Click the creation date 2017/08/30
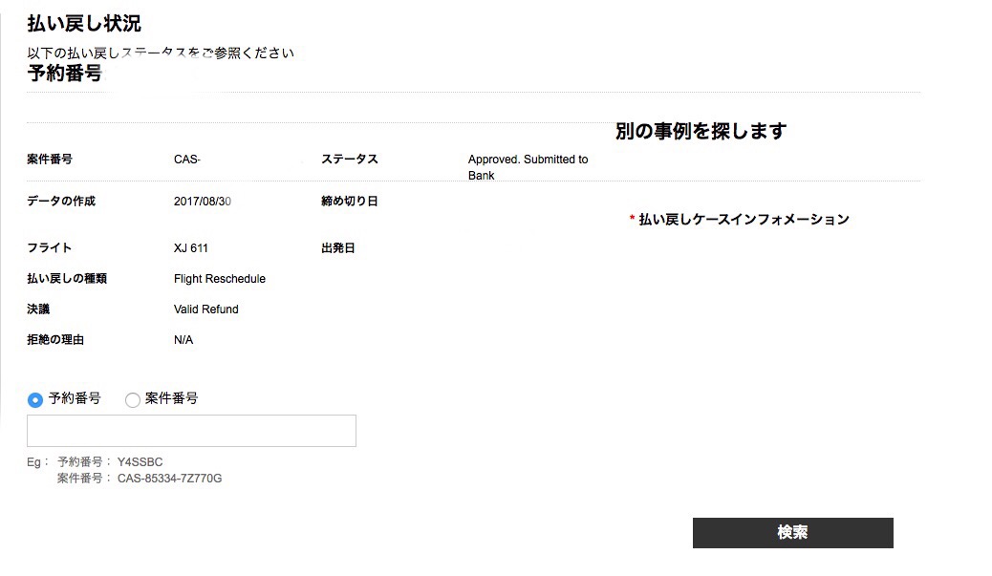 point(203,202)
